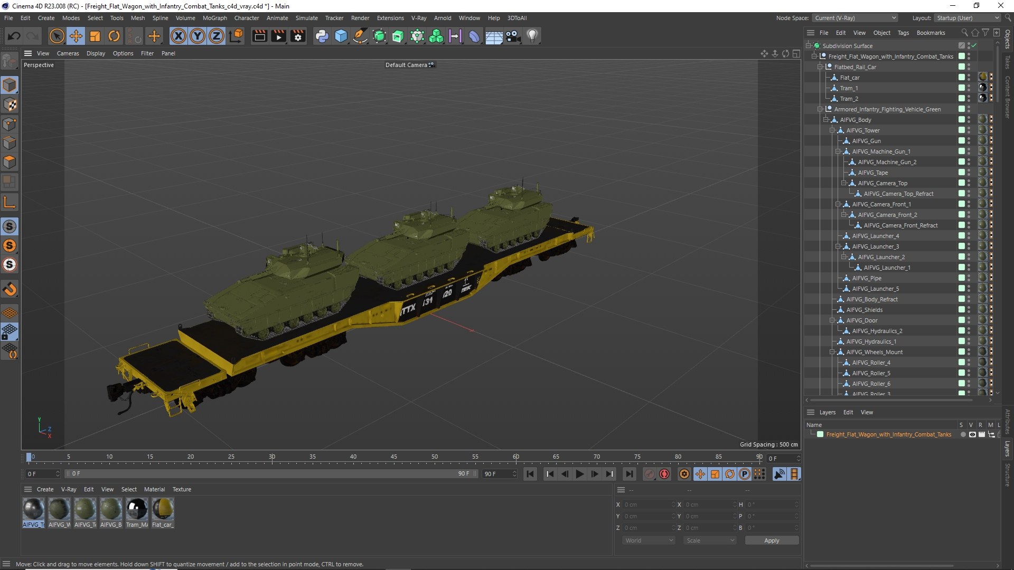Add a Light object
1014x570 pixels.
[532, 36]
